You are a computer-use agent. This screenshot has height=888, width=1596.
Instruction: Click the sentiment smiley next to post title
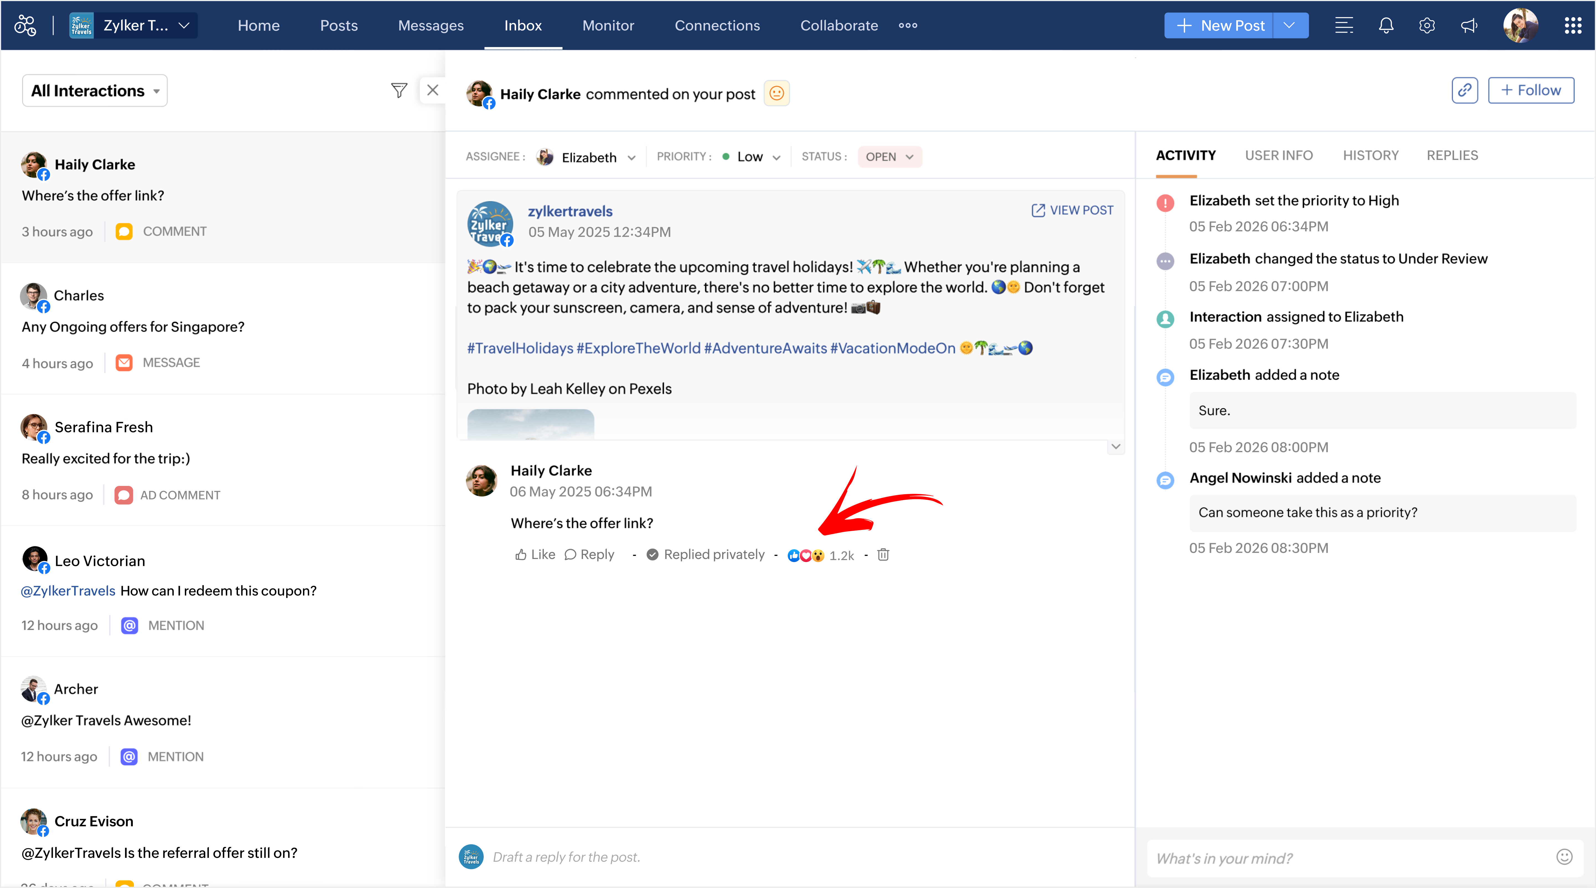(x=776, y=94)
